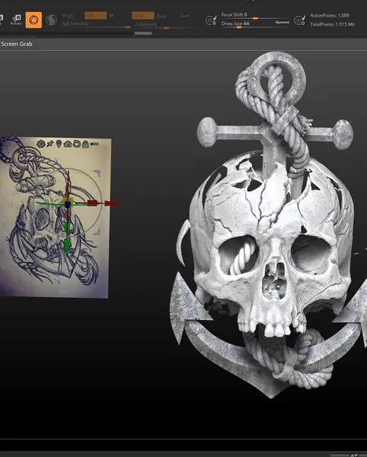This screenshot has height=457, width=367.
Task: Enable the Mrgb mode
Action: pyautogui.click(x=68, y=15)
